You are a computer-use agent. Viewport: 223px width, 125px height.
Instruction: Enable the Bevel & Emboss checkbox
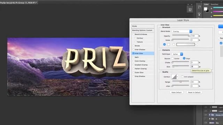click(x=133, y=34)
